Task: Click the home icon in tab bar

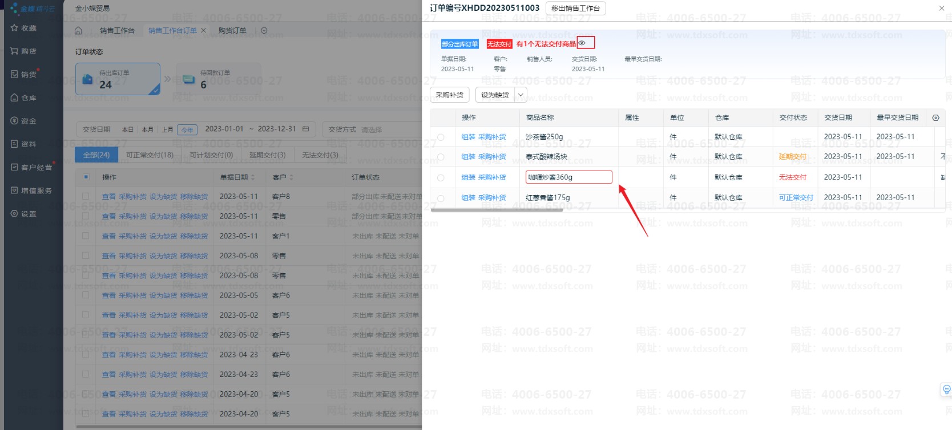Action: 79,31
